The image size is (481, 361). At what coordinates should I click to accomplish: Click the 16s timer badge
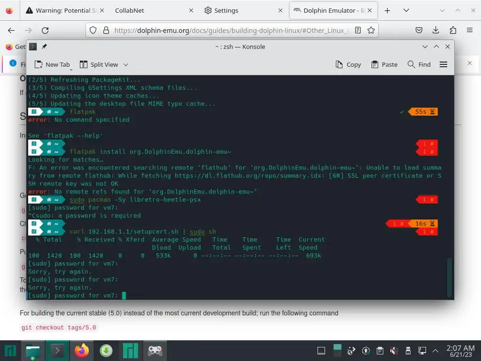tap(424, 223)
